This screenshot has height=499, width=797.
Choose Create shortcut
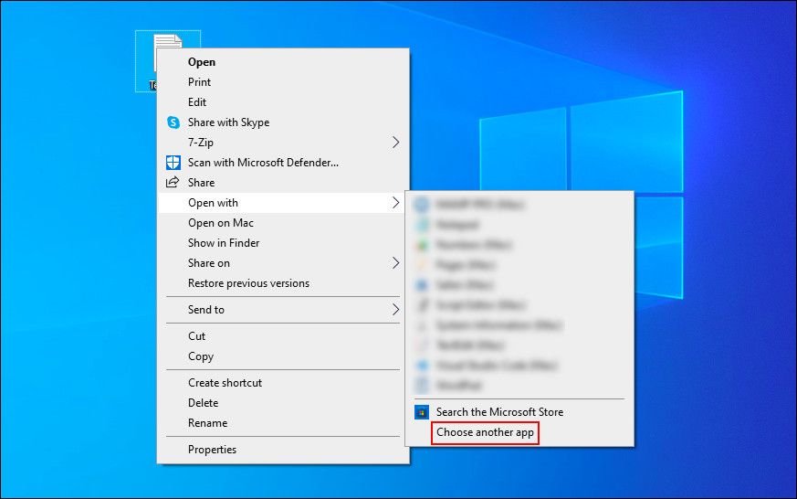[283, 383]
